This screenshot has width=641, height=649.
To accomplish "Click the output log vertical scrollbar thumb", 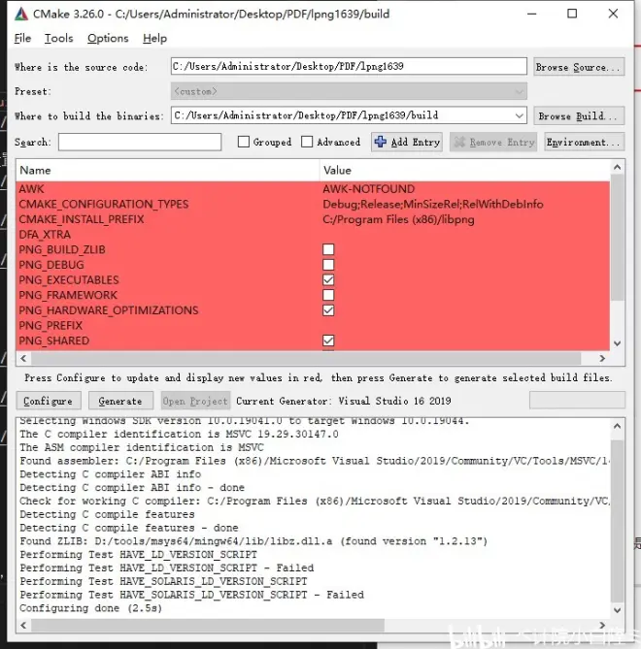I will 617,521.
